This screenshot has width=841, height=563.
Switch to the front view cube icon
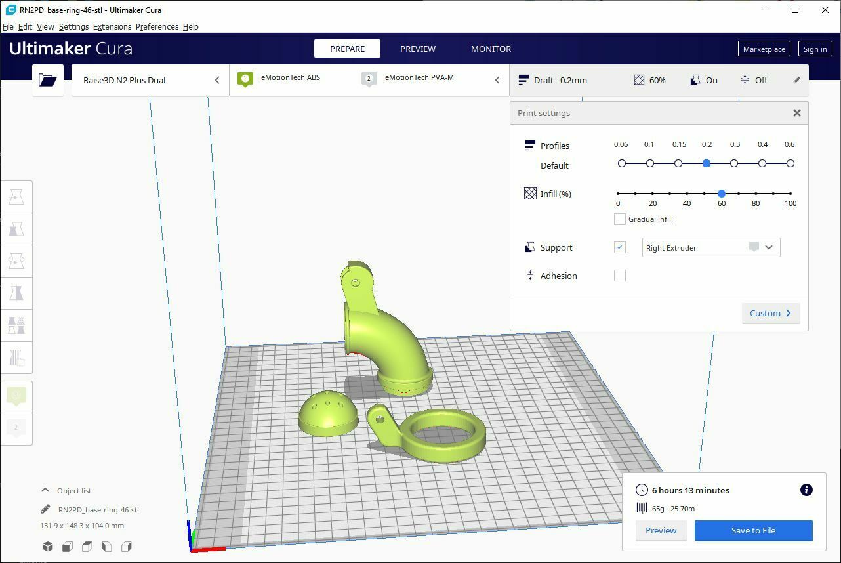click(x=67, y=547)
